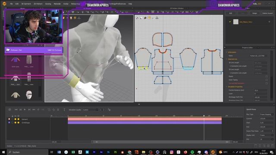
Task: Click the Add fabric button
Action: point(230,13)
